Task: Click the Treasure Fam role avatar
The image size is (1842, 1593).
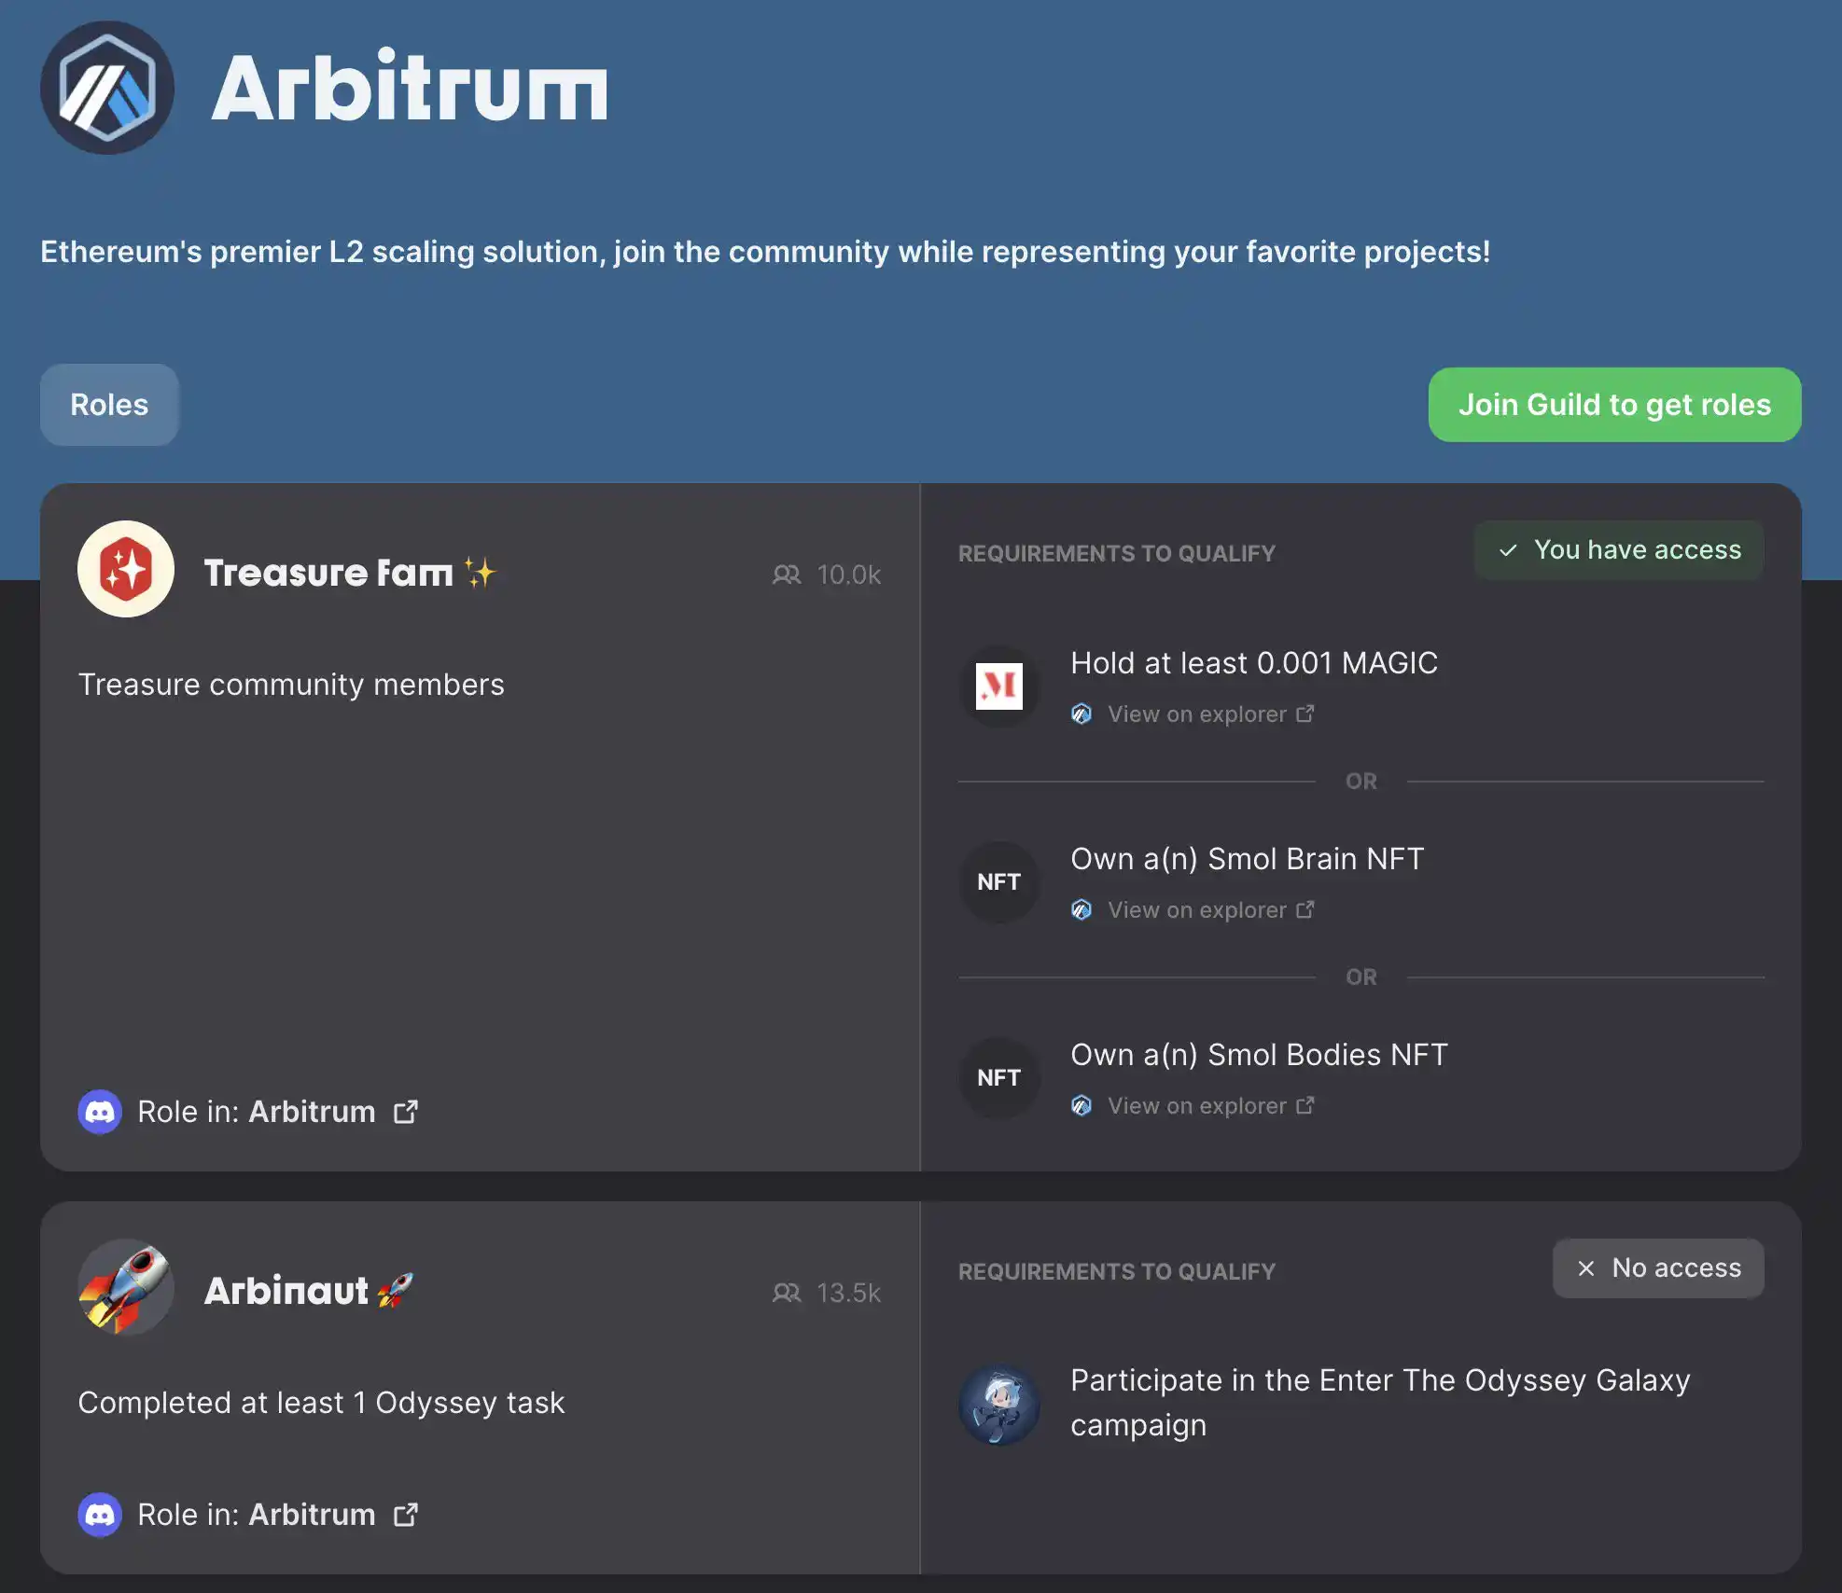Action: tap(126, 569)
